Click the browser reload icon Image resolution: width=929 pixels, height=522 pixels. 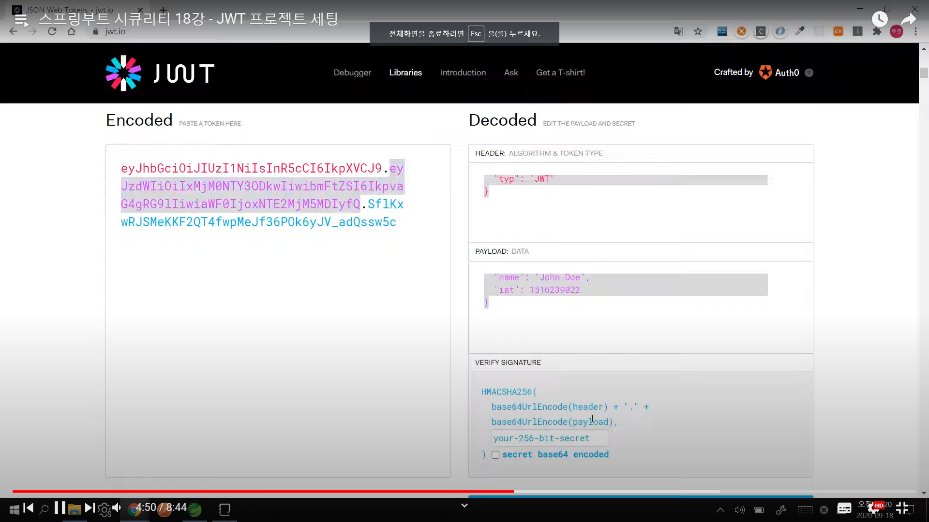(x=52, y=31)
